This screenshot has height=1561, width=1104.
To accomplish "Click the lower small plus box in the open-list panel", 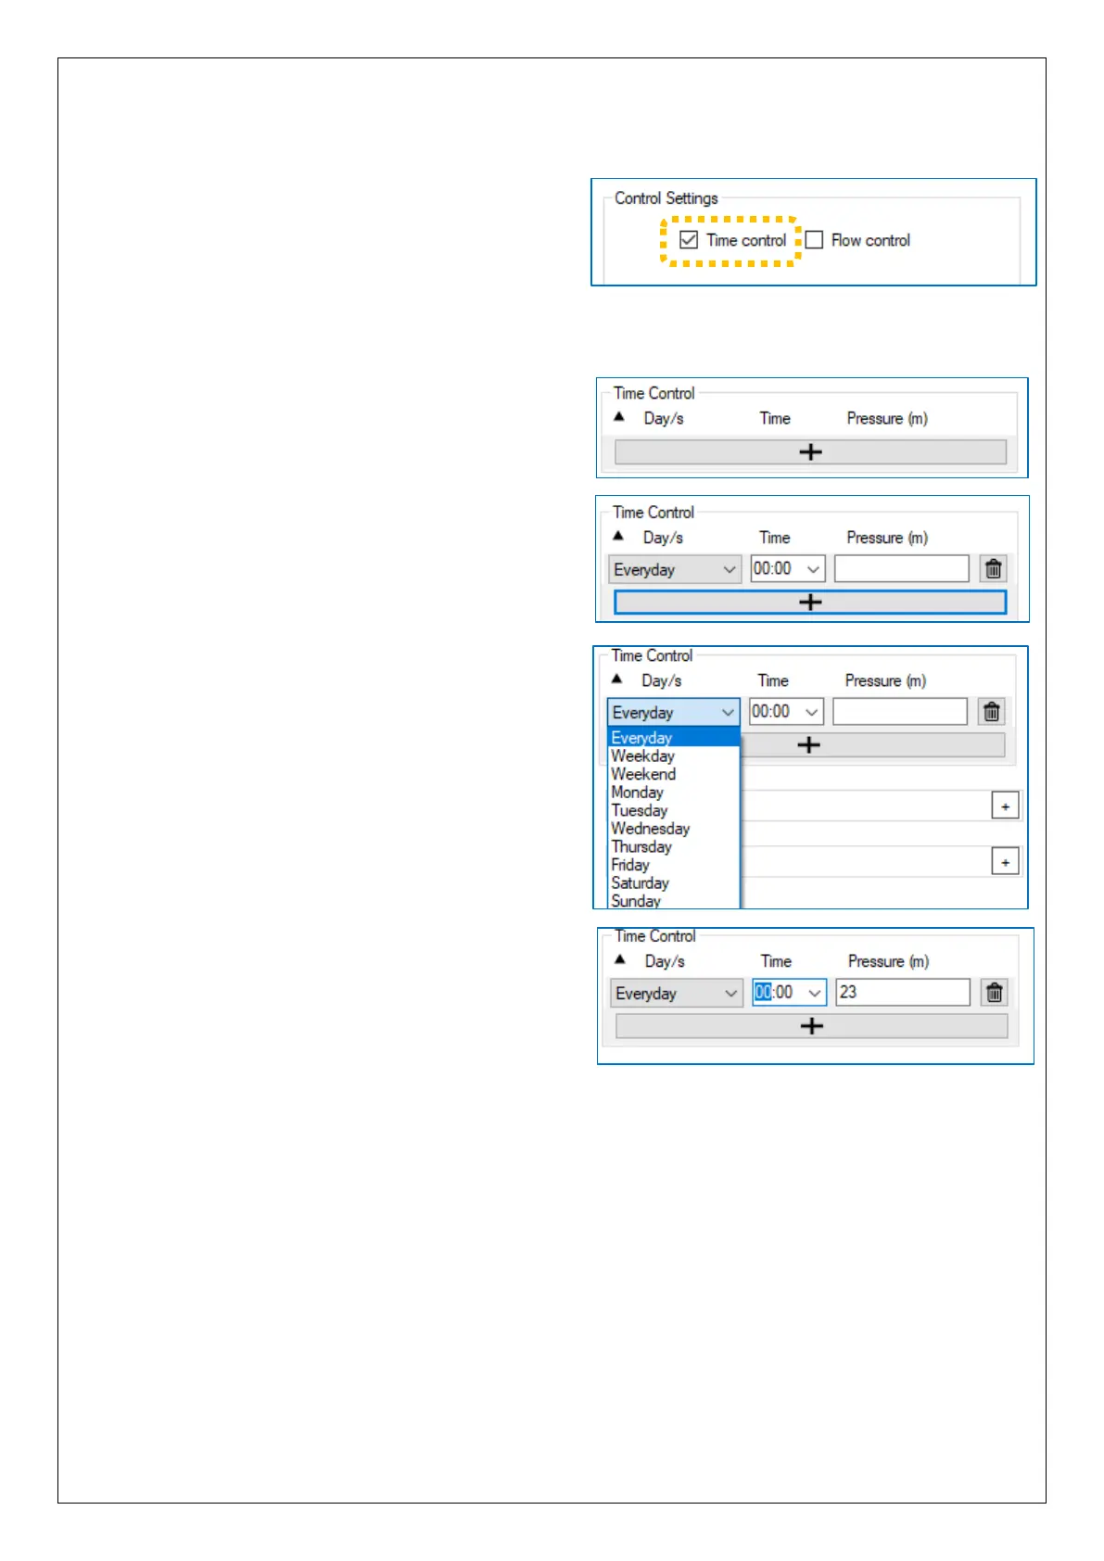I will pos(1005,861).
